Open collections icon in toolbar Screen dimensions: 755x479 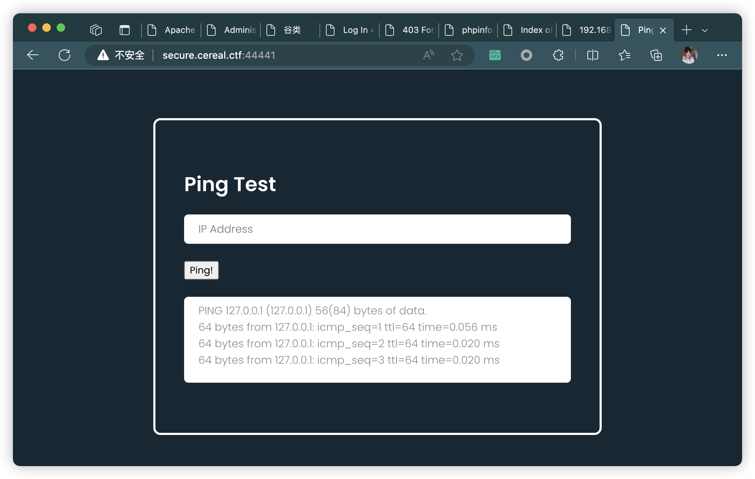pos(656,55)
